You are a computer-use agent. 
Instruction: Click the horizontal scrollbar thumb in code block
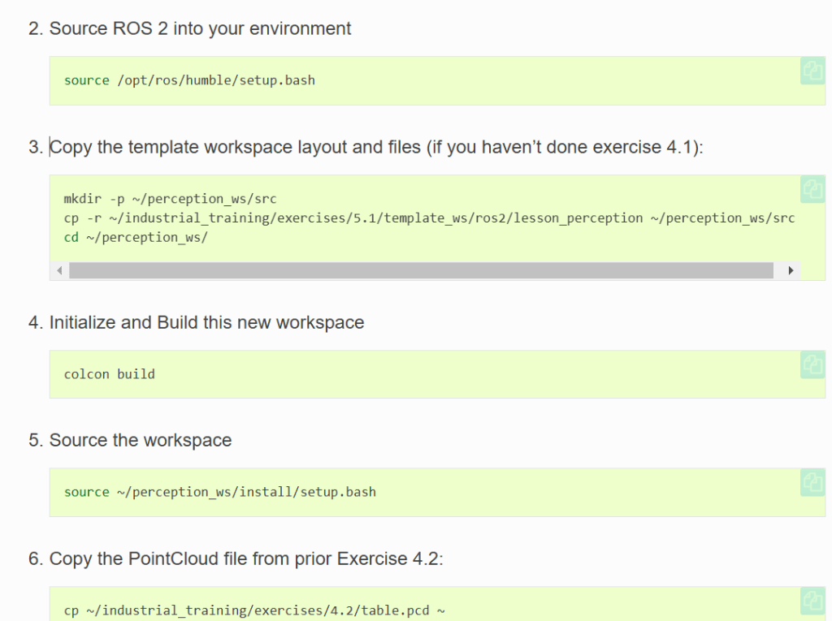[421, 270]
